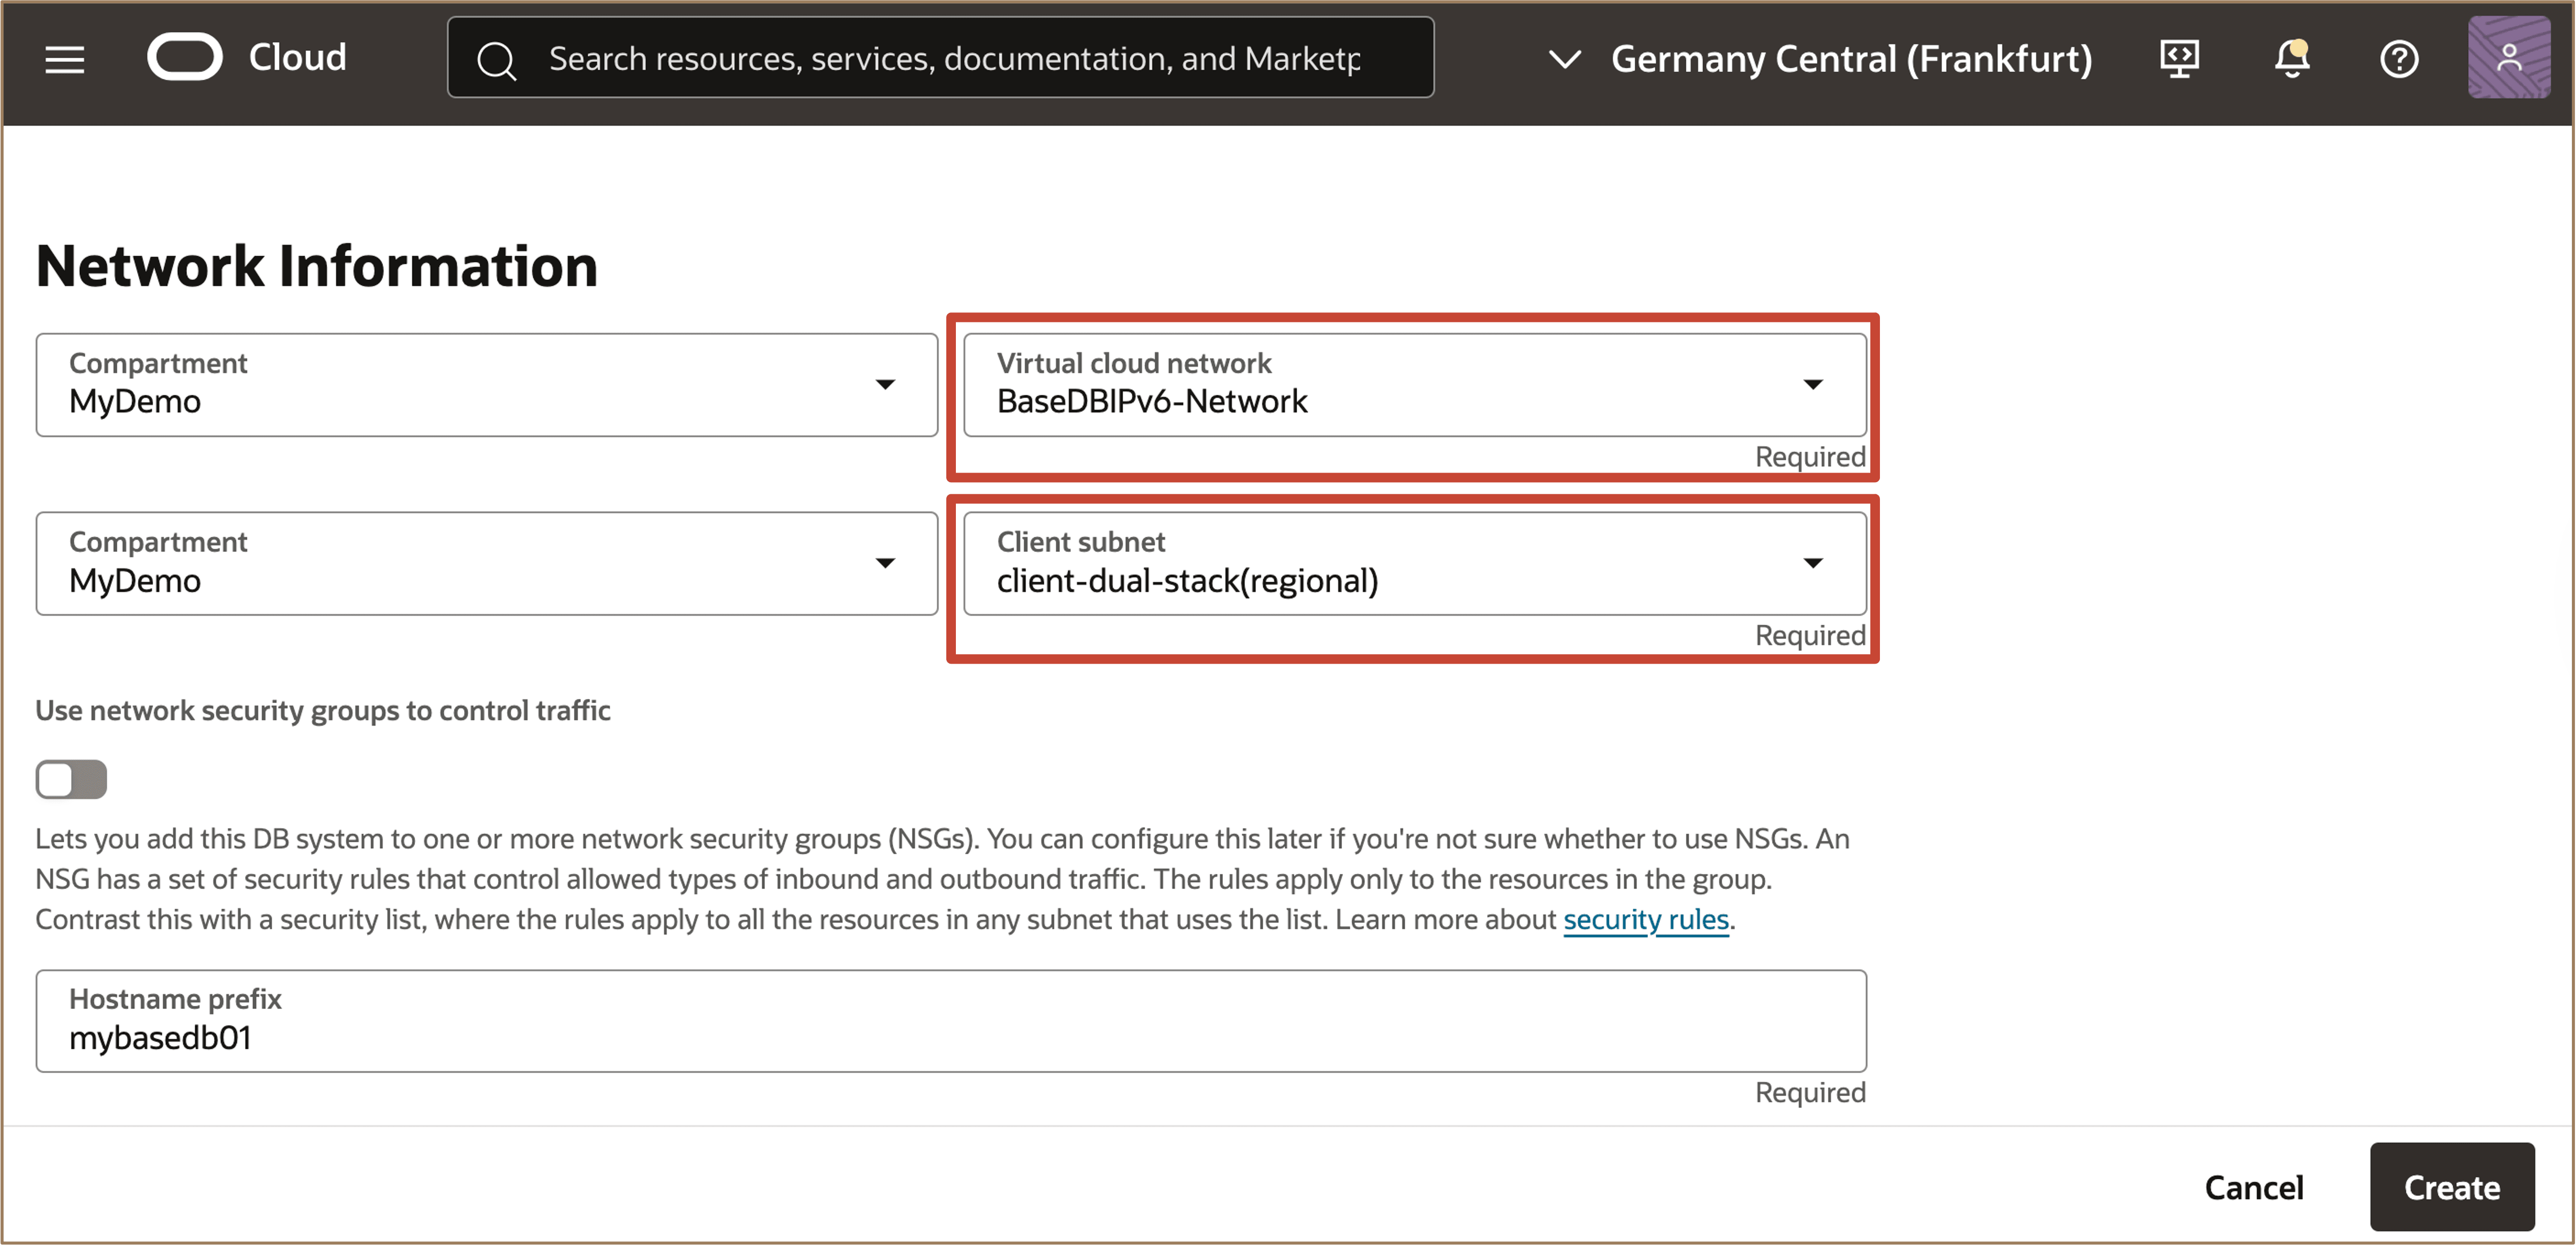The height and width of the screenshot is (1246, 2576).
Task: Click the Cancel button
Action: 2253,1187
